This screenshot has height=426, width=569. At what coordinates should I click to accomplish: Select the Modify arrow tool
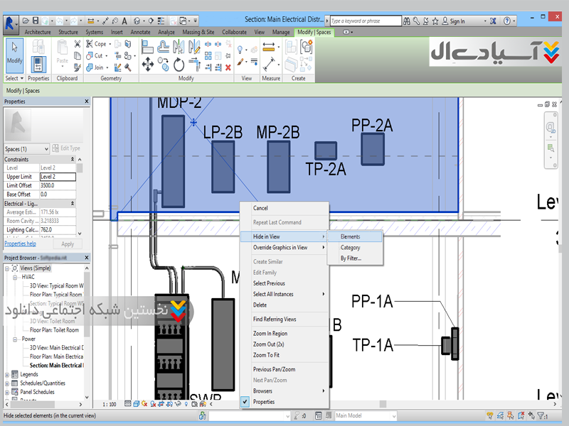click(x=14, y=54)
